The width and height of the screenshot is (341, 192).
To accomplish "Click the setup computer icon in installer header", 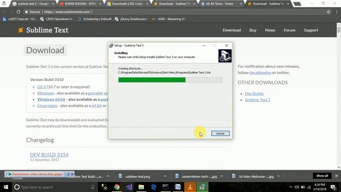I will click(225, 56).
